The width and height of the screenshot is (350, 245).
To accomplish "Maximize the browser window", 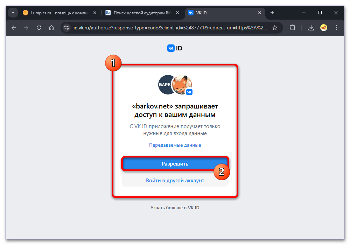I will coord(320,13).
